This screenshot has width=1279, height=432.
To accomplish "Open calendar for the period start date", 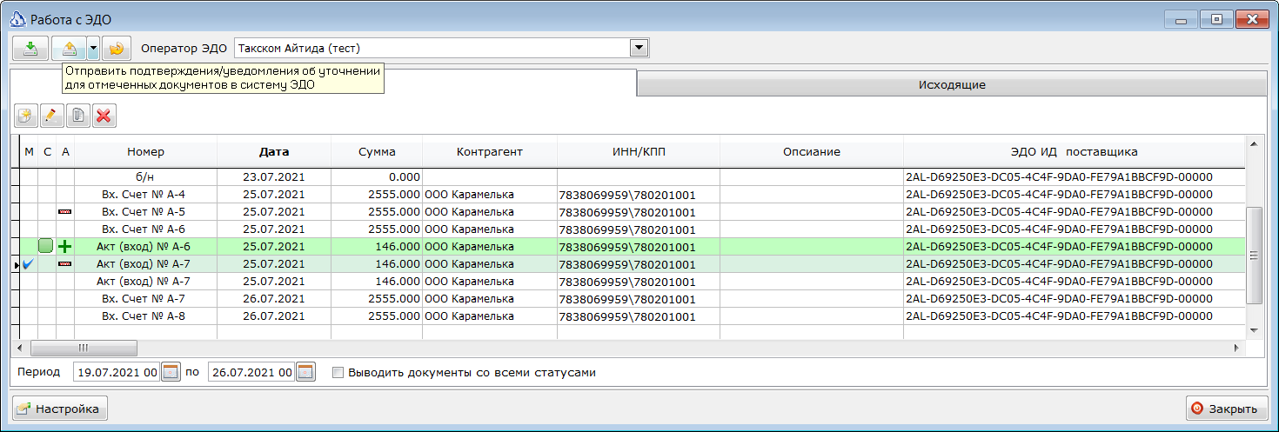I will coord(171,372).
